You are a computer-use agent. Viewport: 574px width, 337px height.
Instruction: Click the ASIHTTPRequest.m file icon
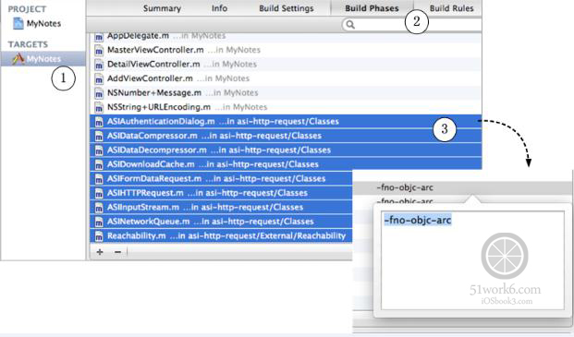[x=99, y=193]
